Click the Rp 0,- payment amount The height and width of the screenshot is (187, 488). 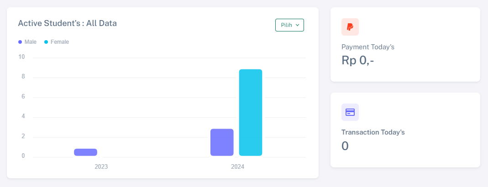(x=358, y=60)
